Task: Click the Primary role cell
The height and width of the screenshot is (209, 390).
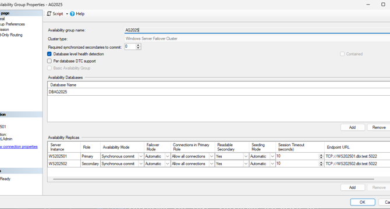Action: tap(90, 156)
